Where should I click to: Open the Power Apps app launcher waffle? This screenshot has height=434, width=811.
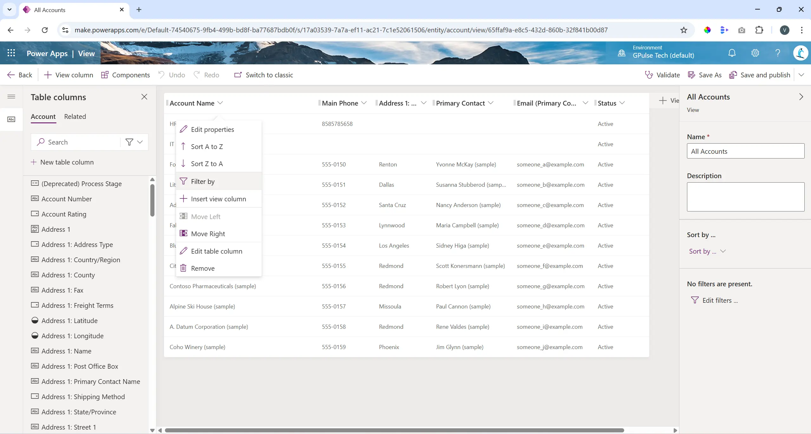tap(11, 53)
